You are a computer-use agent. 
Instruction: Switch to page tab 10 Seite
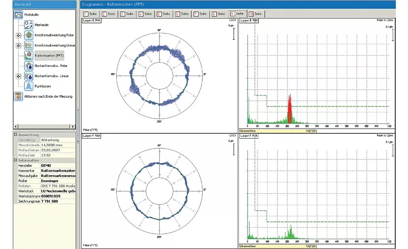[x=255, y=14]
